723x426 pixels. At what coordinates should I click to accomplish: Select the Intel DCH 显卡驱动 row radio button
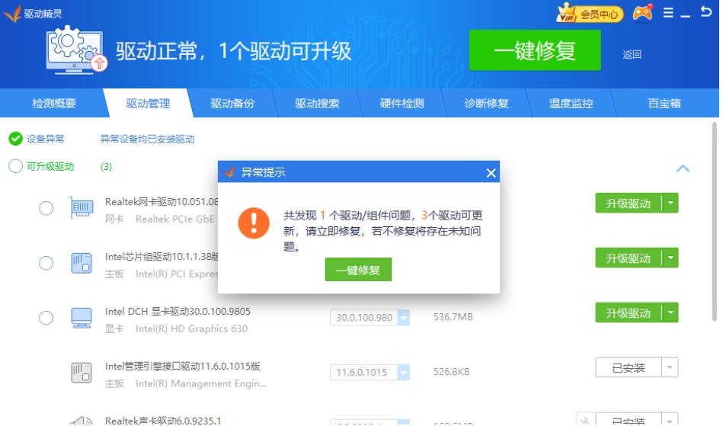[46, 318]
